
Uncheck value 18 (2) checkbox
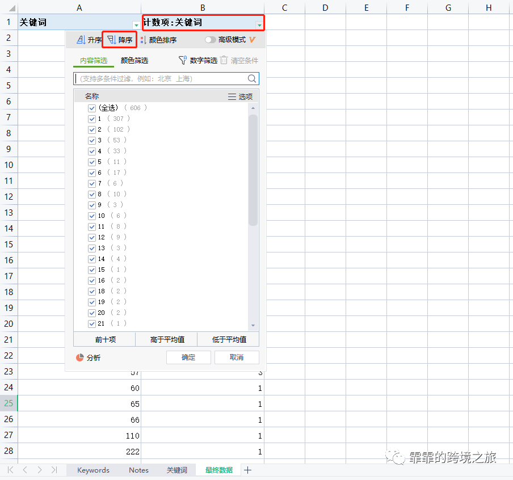pyautogui.click(x=92, y=291)
